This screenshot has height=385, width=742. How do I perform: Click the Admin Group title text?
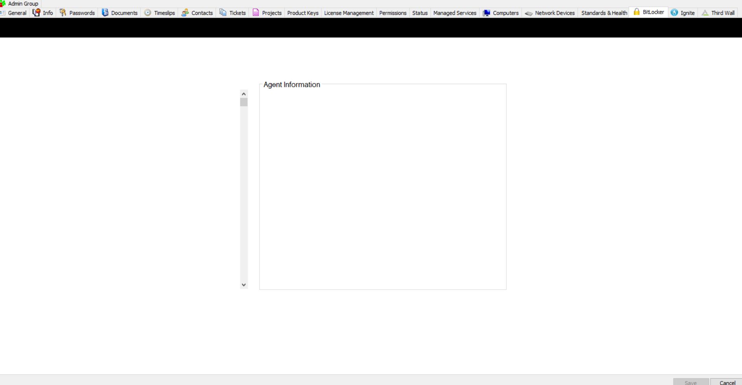23,4
